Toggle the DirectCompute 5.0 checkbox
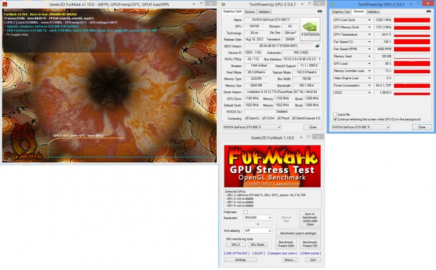Viewport: 436px width, 270px height. coord(294,118)
